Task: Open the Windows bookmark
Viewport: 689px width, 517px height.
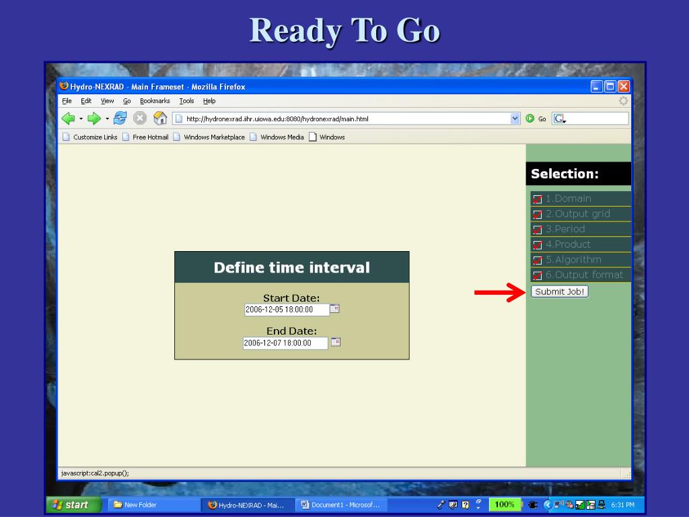Action: [x=326, y=137]
